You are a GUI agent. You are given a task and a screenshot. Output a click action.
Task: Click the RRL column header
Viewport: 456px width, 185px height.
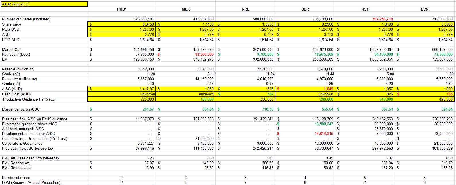click(x=246, y=9)
